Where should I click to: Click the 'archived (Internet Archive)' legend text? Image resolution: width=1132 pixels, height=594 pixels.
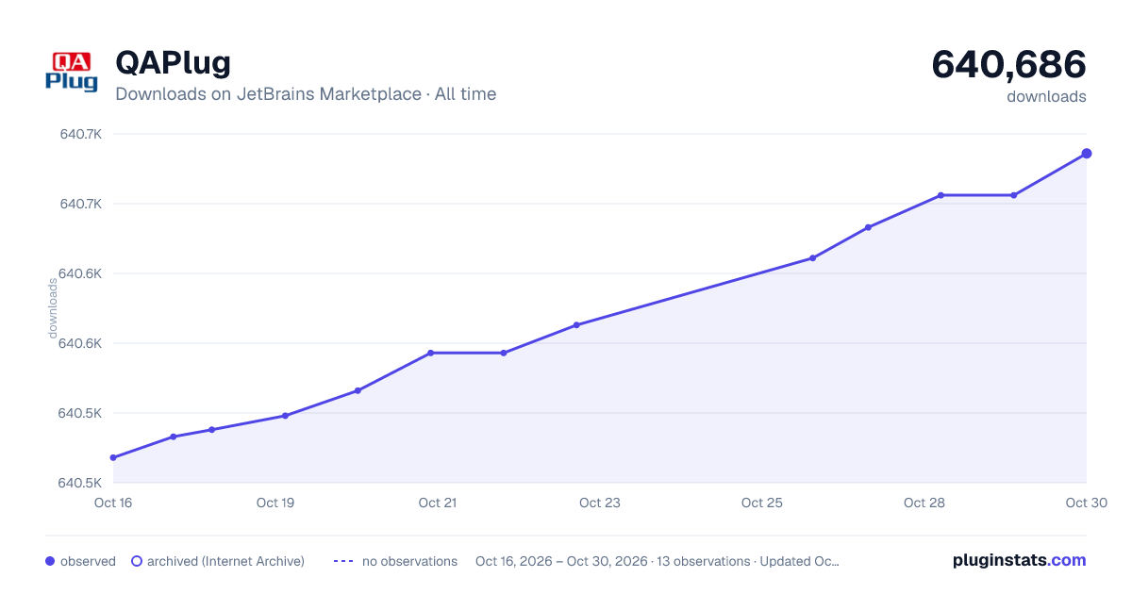pos(225,561)
